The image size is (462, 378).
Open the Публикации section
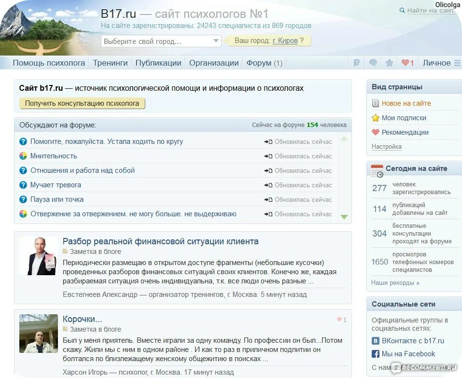158,63
